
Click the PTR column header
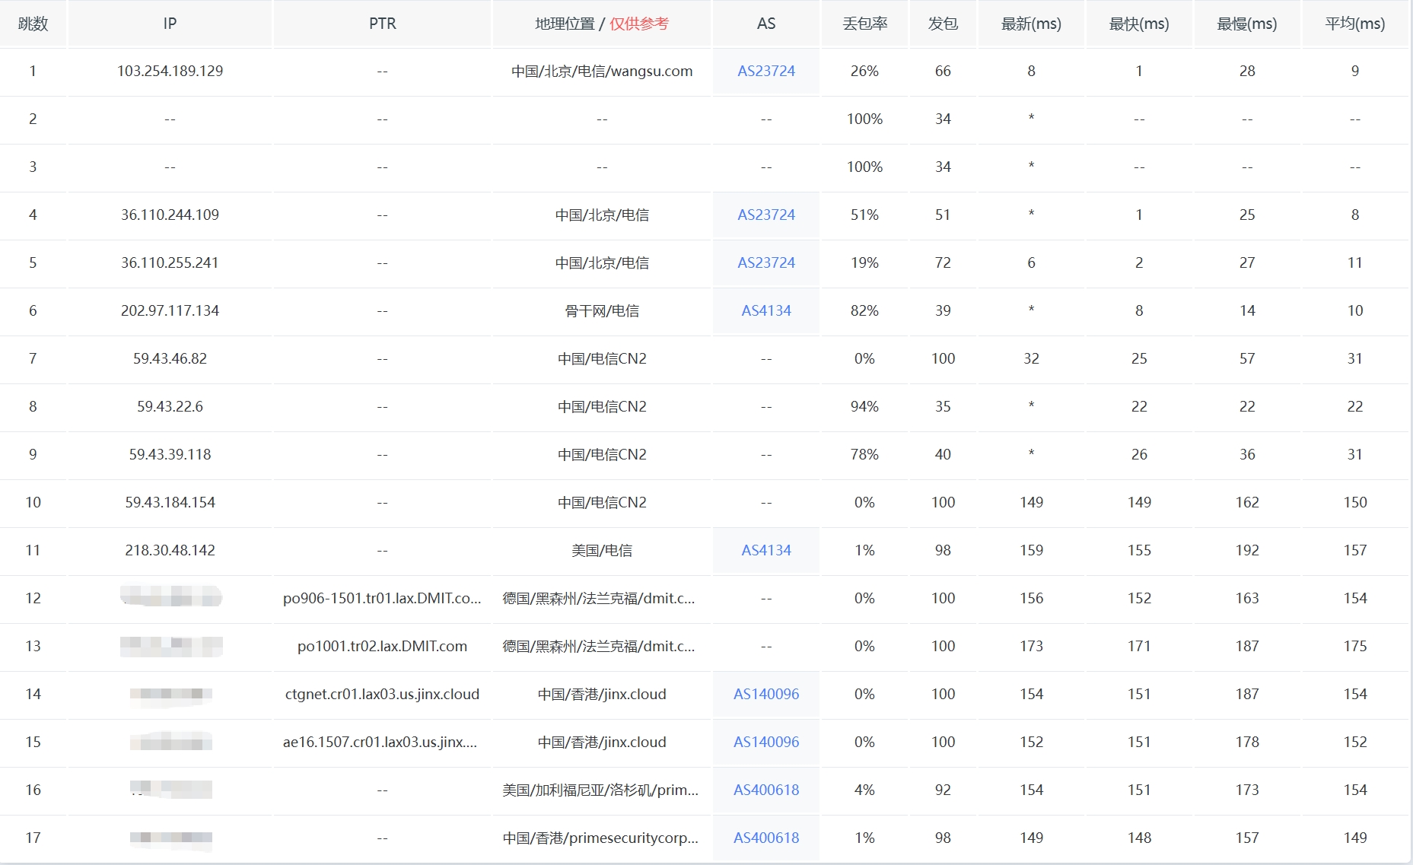tap(382, 24)
